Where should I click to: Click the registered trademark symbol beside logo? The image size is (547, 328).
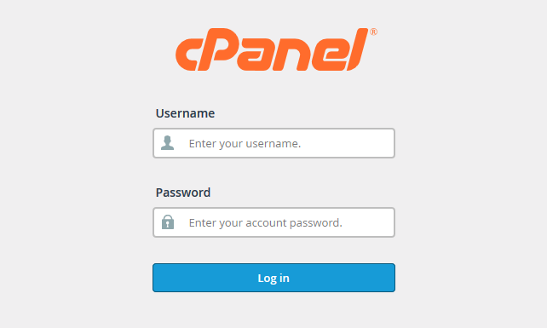coord(373,32)
